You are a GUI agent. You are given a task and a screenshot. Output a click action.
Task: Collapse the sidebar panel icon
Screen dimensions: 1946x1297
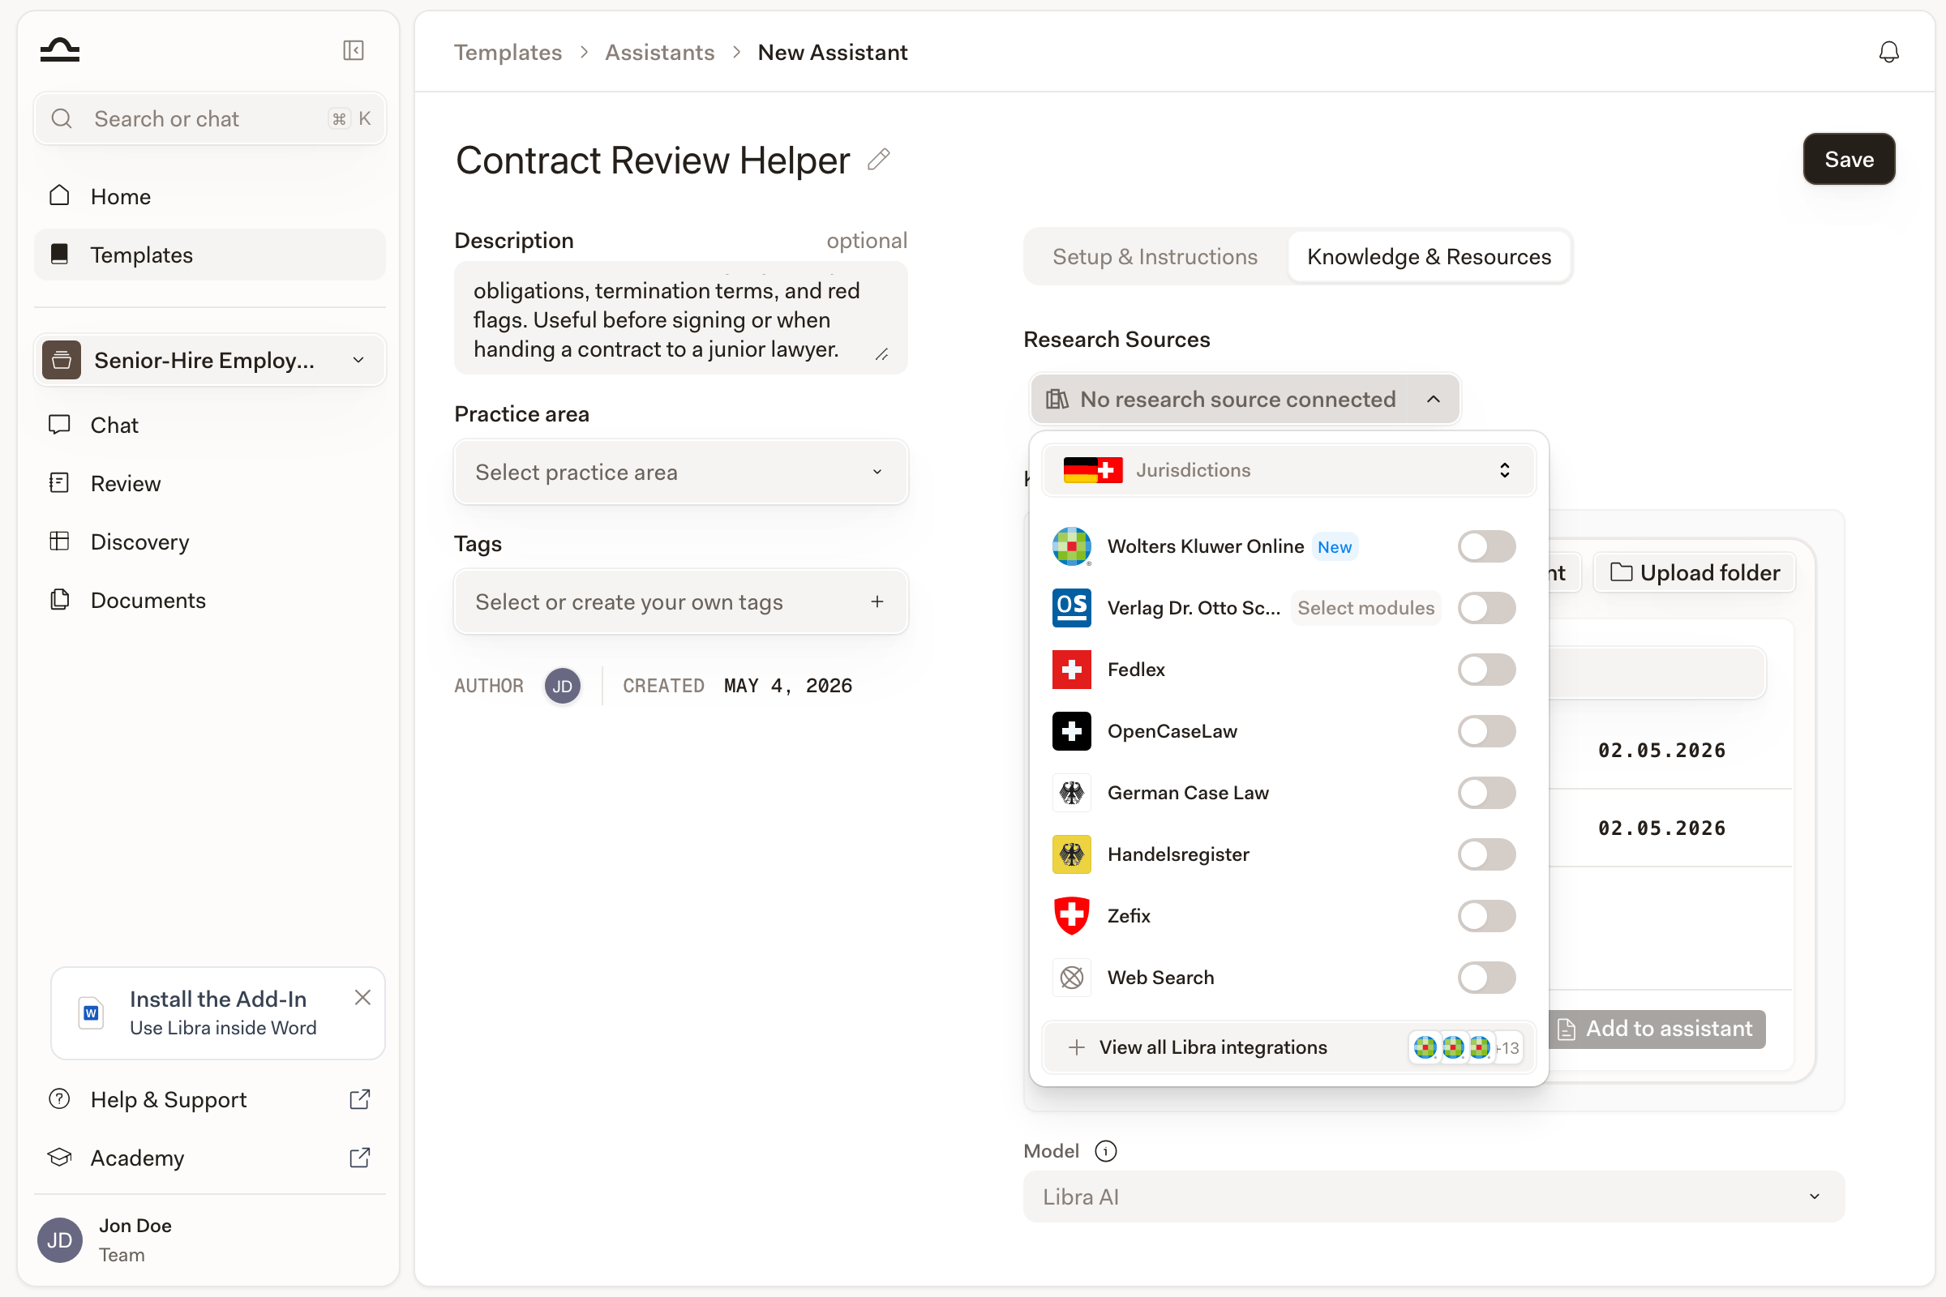point(354,50)
